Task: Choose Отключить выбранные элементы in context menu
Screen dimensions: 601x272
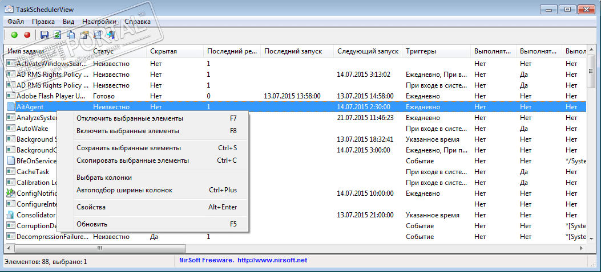Action: point(152,118)
